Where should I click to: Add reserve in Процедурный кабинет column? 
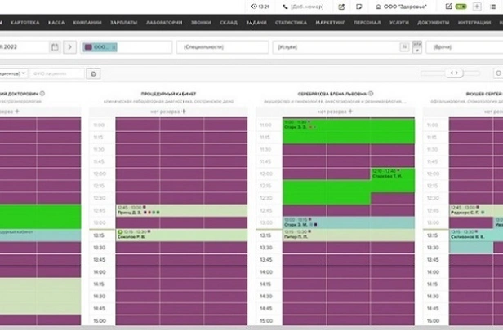pos(185,111)
